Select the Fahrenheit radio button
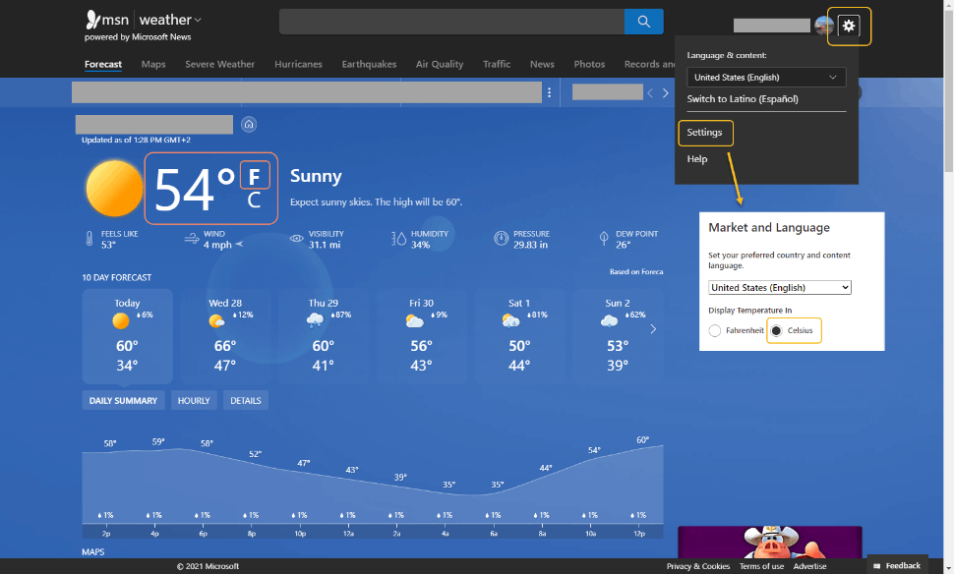The height and width of the screenshot is (574, 954). click(x=715, y=330)
